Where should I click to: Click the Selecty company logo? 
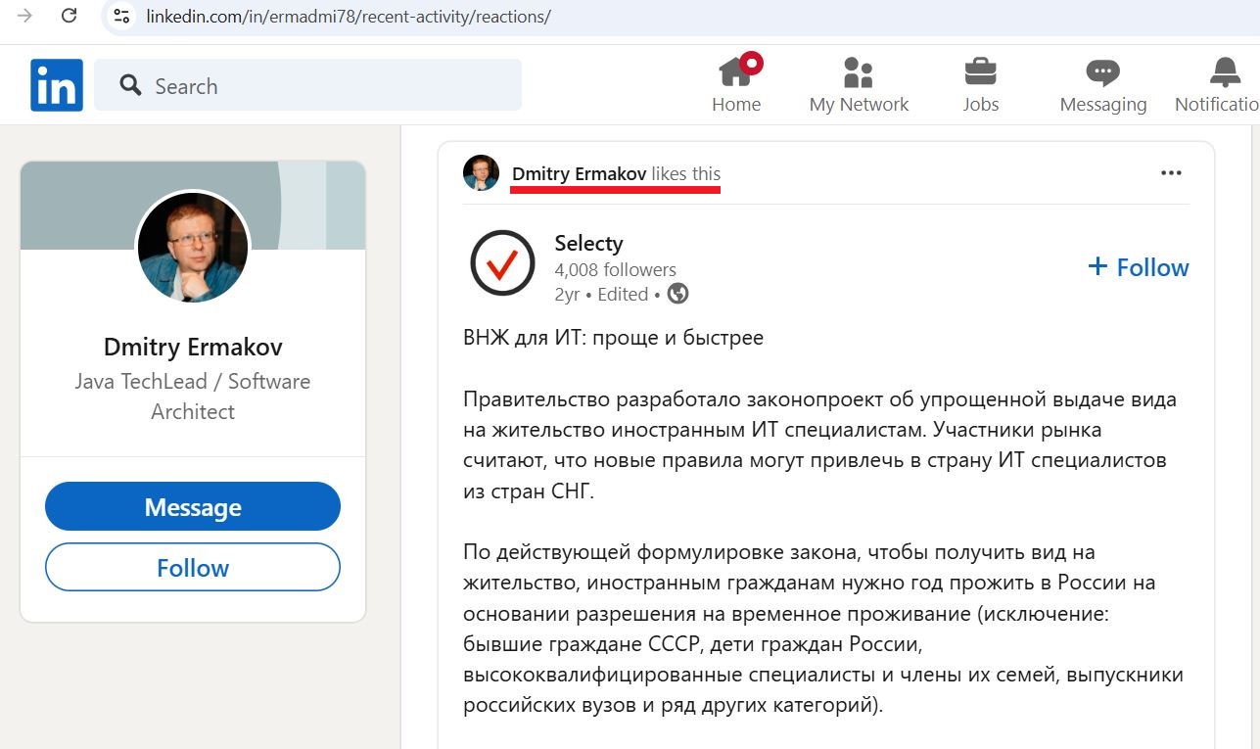coord(502,263)
